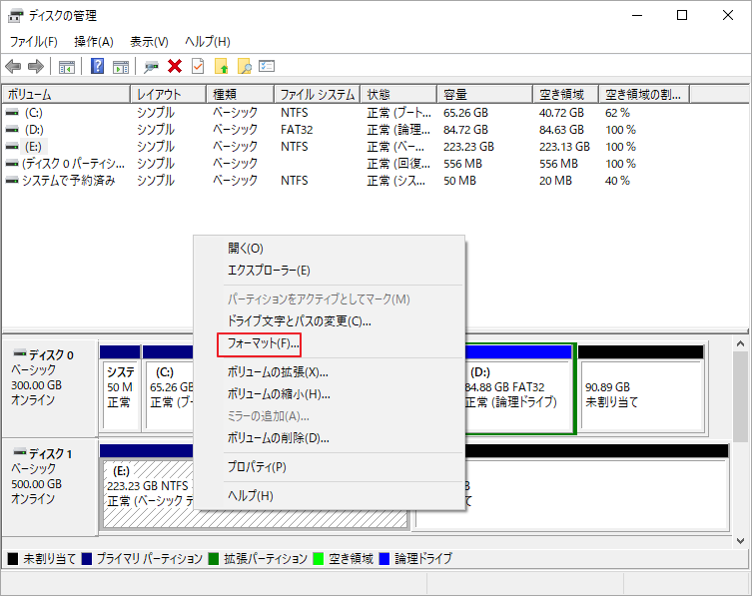Click the FAT32 file system cell
Screen dimensions: 752x596
tap(297, 130)
